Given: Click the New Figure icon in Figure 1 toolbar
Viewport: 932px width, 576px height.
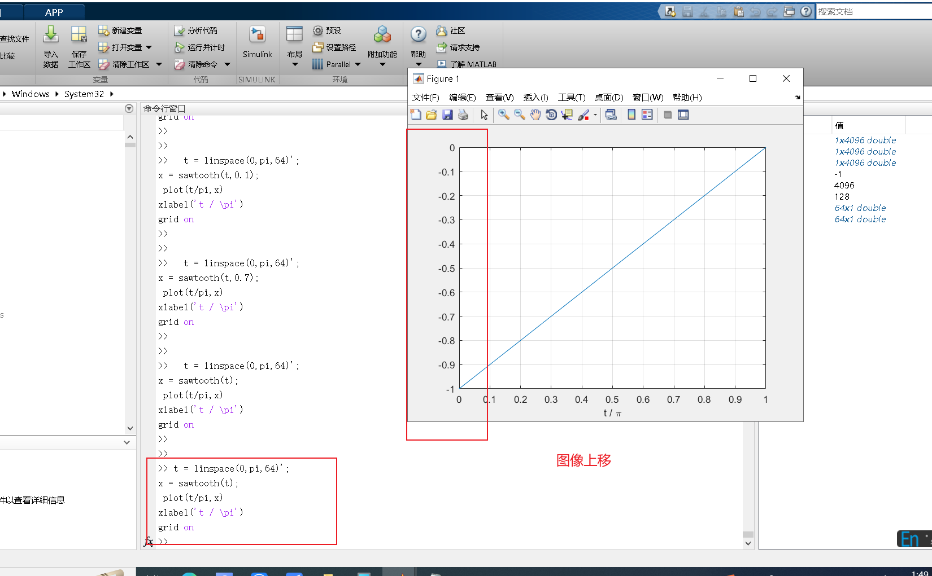Looking at the screenshot, I should pos(416,115).
